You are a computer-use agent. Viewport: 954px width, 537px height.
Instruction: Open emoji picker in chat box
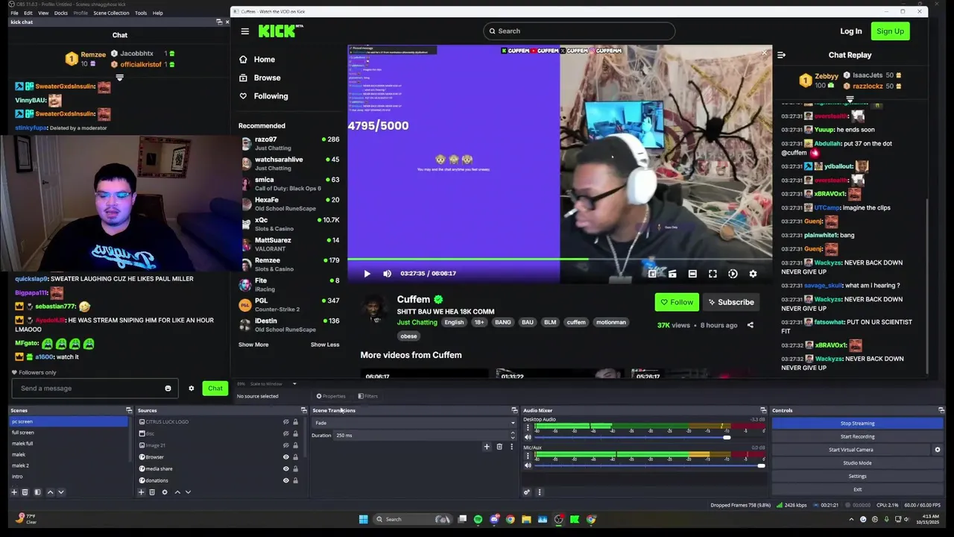point(168,388)
